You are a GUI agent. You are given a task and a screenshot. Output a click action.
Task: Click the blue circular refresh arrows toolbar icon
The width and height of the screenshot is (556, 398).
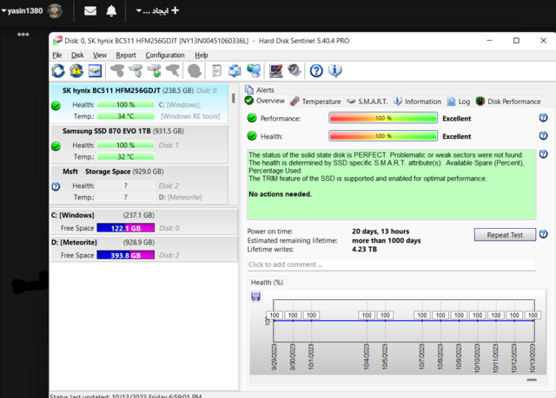(58, 71)
